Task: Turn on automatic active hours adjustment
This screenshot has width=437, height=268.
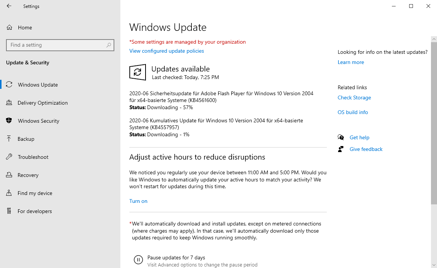Action: (x=138, y=201)
